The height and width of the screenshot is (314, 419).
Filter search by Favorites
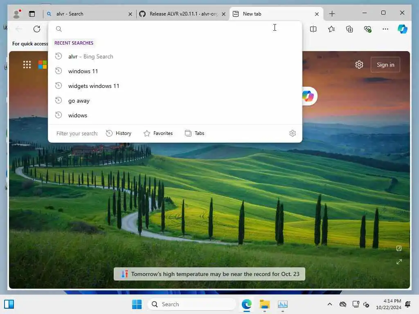[158, 133]
